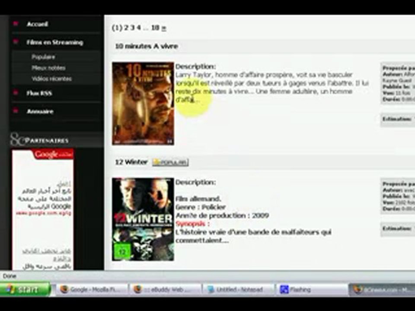Open the Accueil menu item
The image size is (415, 311).
37,24
